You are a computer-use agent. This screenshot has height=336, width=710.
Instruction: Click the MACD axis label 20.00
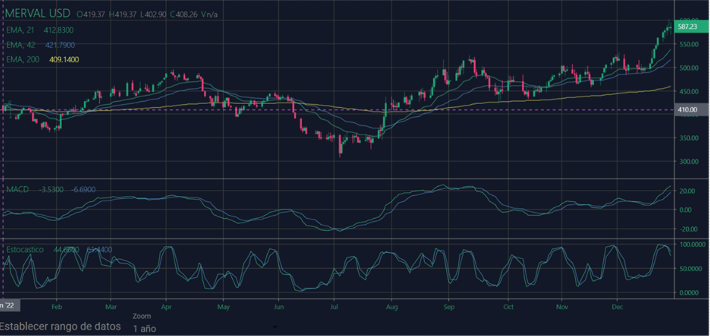coord(688,191)
